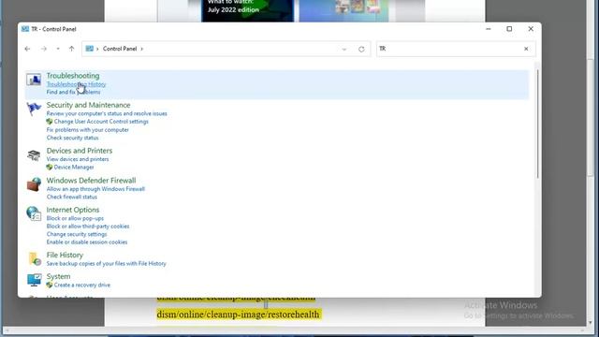
Task: Click the Control Panel icon in address bar
Action: (90, 49)
